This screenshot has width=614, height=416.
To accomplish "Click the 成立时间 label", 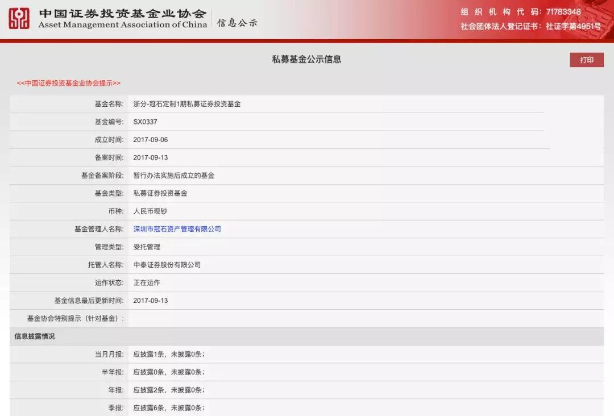I will [109, 140].
